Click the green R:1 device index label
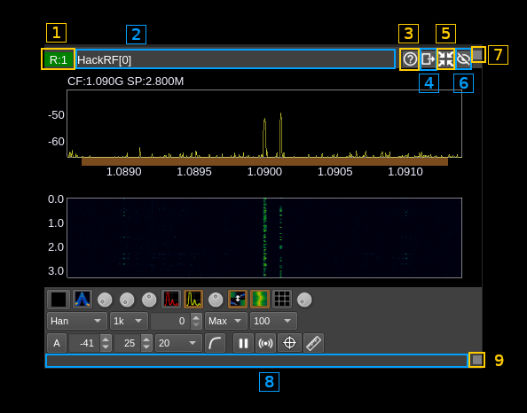The image size is (527, 413). pyautogui.click(x=59, y=59)
